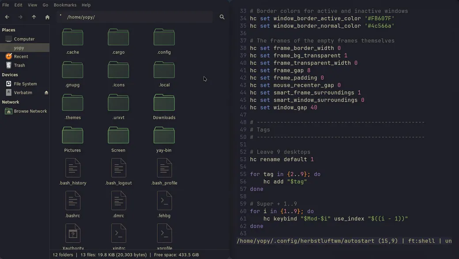
Task: Select the .gnupg folder icon
Action: 72,70
